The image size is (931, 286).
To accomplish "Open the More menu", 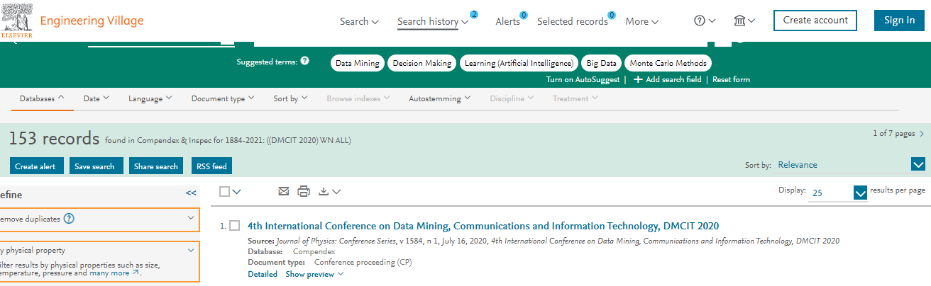I will pos(642,21).
